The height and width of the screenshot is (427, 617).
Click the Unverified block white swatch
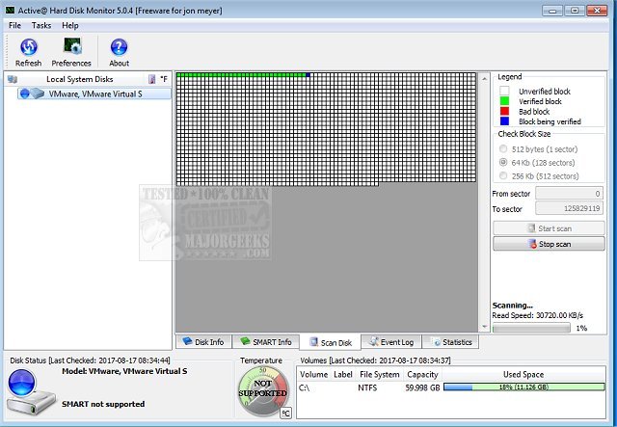pyautogui.click(x=504, y=91)
